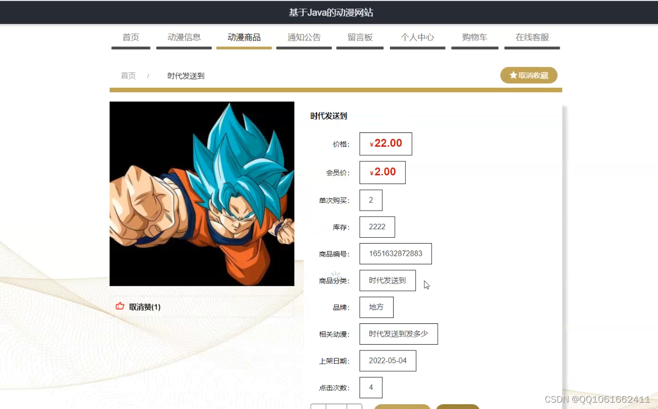
Task: Click the stock value 2222
Action: click(x=377, y=227)
